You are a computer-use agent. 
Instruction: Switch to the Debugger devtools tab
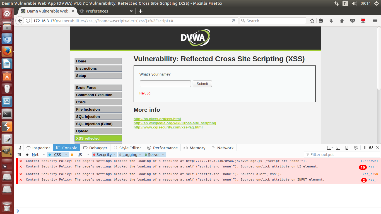pyautogui.click(x=95, y=148)
